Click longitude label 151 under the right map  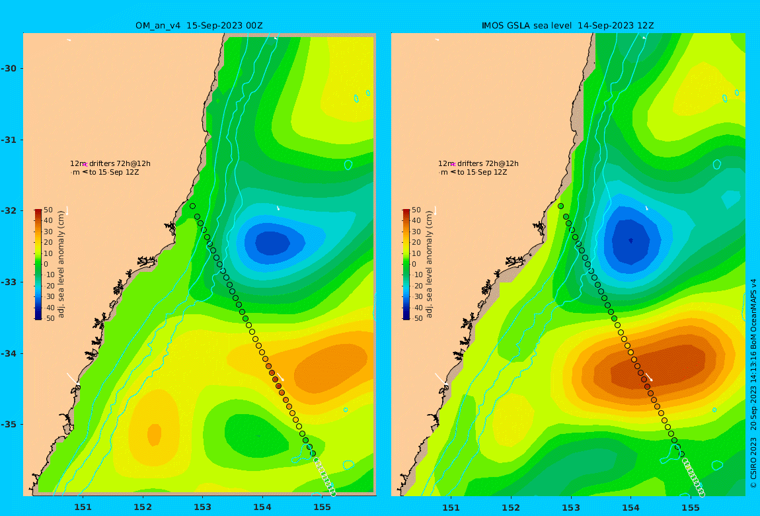click(x=451, y=508)
